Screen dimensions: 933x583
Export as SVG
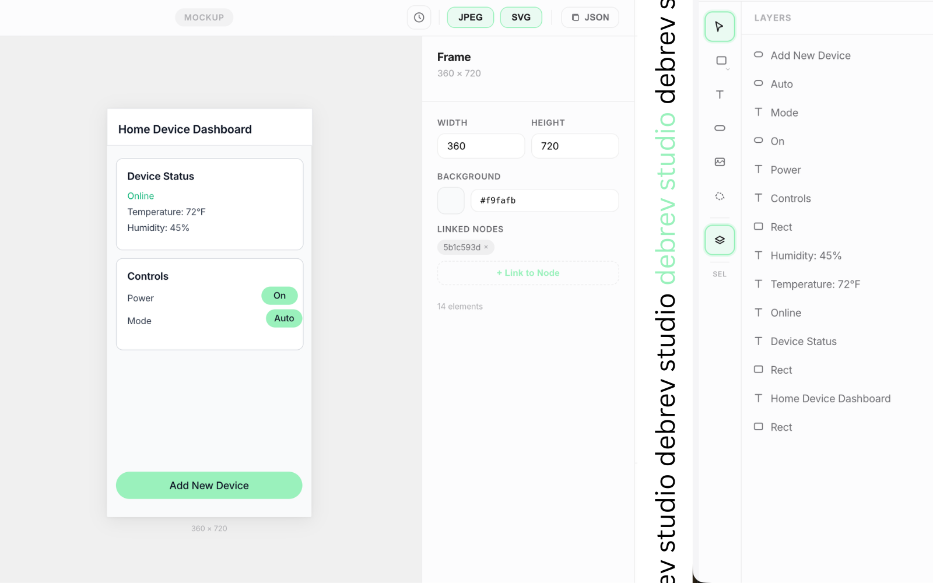(x=521, y=17)
